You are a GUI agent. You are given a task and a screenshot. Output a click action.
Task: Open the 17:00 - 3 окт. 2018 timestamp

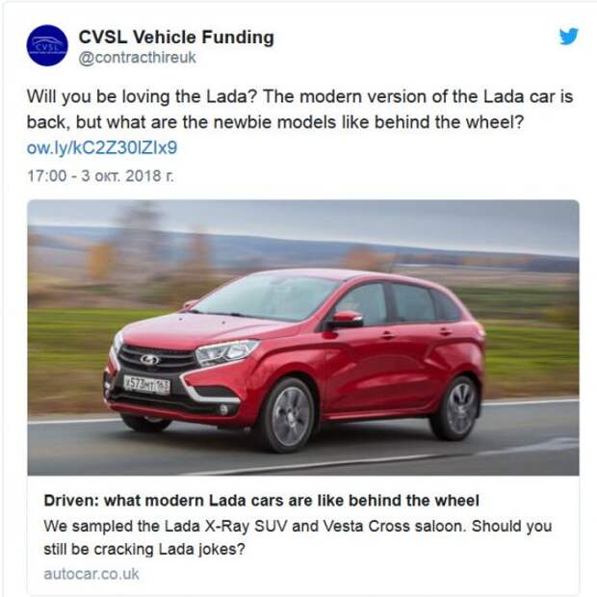pyautogui.click(x=100, y=176)
